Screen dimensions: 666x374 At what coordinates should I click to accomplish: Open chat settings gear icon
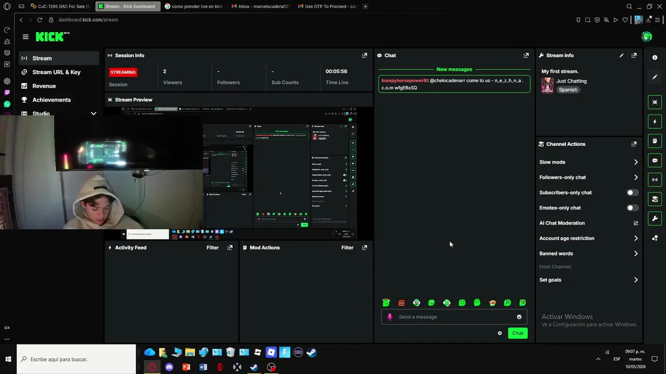coord(500,333)
